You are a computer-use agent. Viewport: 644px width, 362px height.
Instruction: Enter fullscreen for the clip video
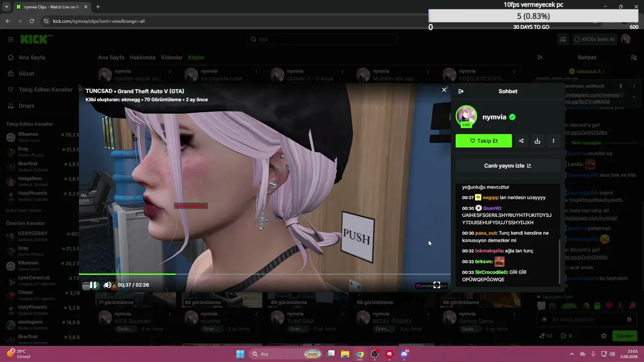(x=437, y=285)
